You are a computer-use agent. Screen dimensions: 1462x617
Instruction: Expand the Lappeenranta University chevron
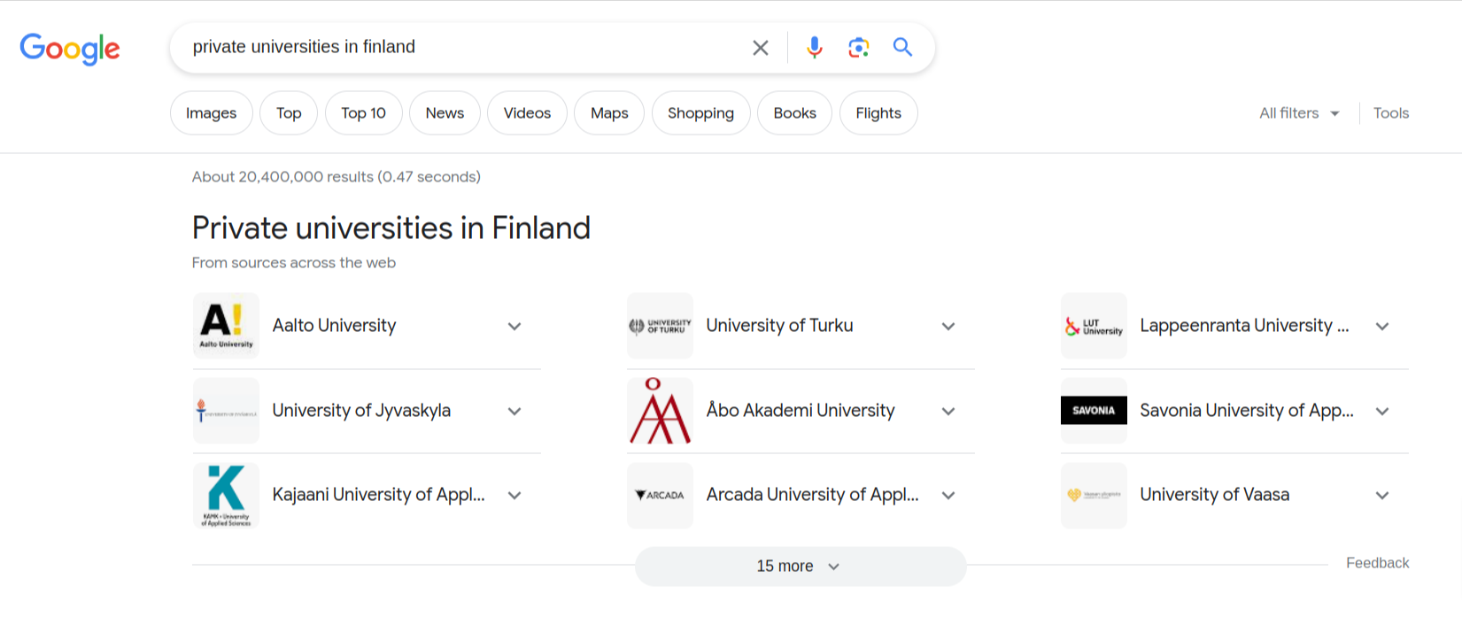pos(1382,327)
